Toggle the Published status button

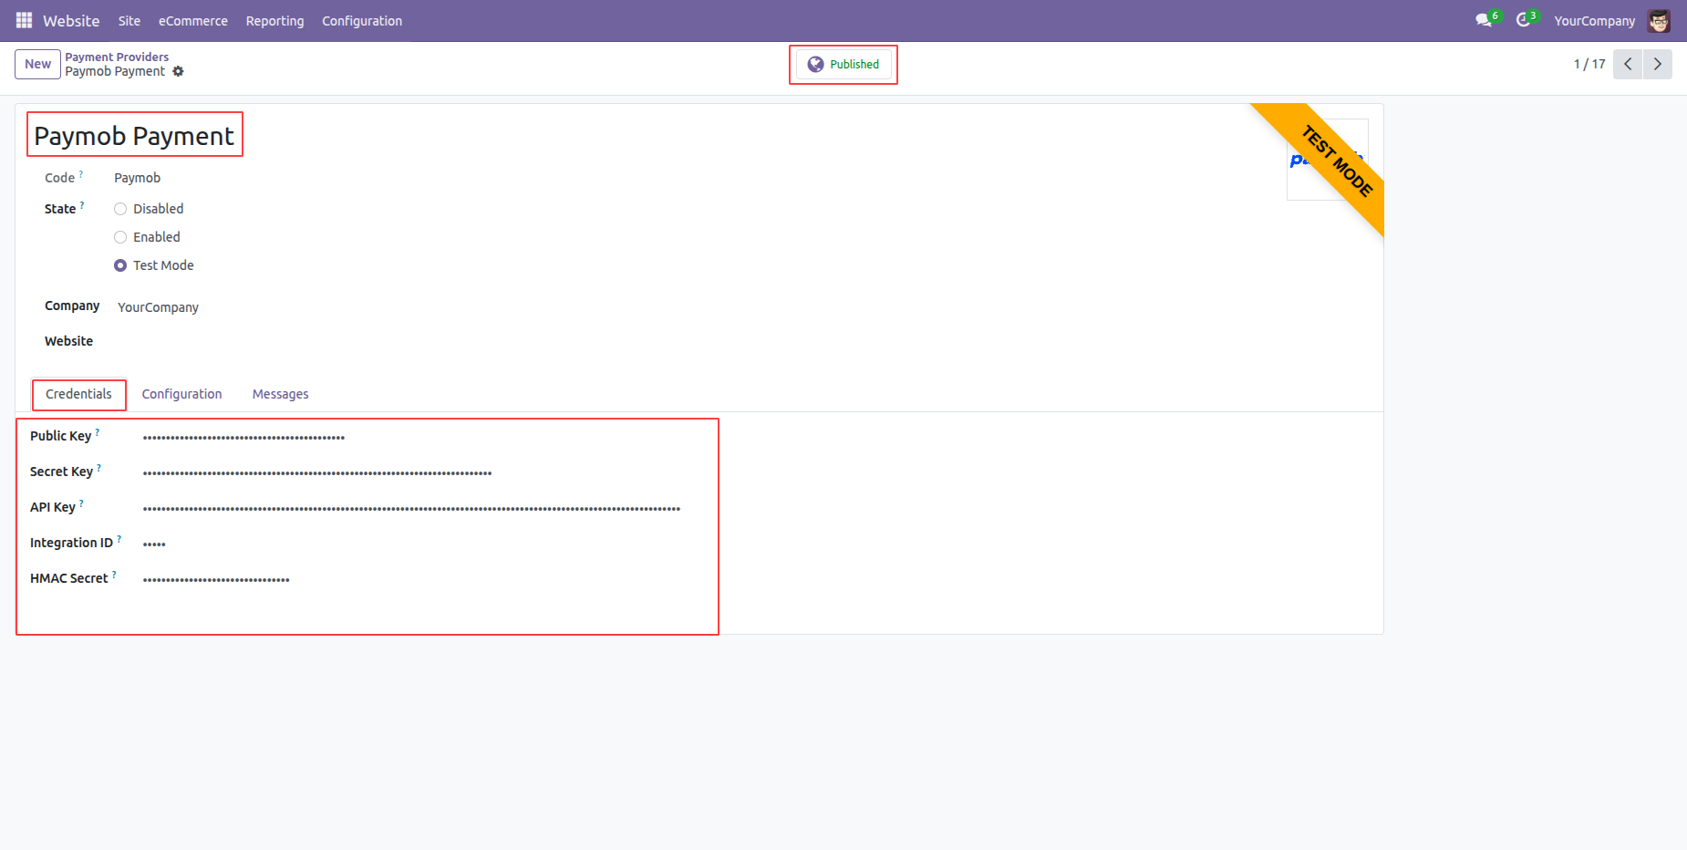(x=843, y=64)
